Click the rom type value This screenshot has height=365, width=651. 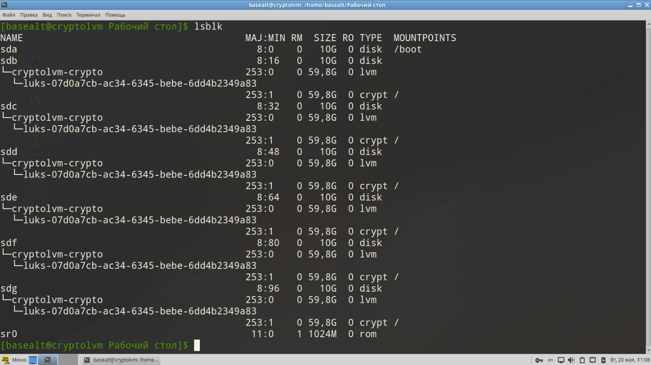coord(368,334)
